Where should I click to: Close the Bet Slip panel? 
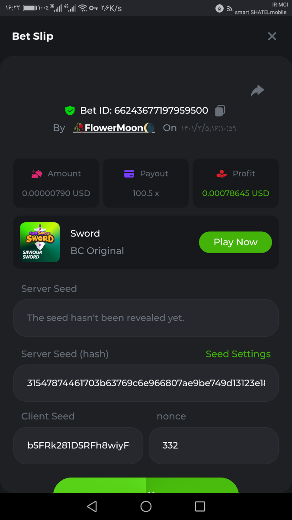(x=272, y=36)
